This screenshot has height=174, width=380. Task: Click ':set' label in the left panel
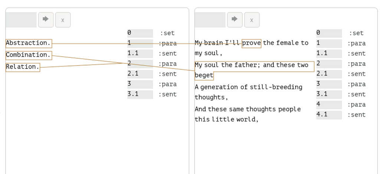167,33
